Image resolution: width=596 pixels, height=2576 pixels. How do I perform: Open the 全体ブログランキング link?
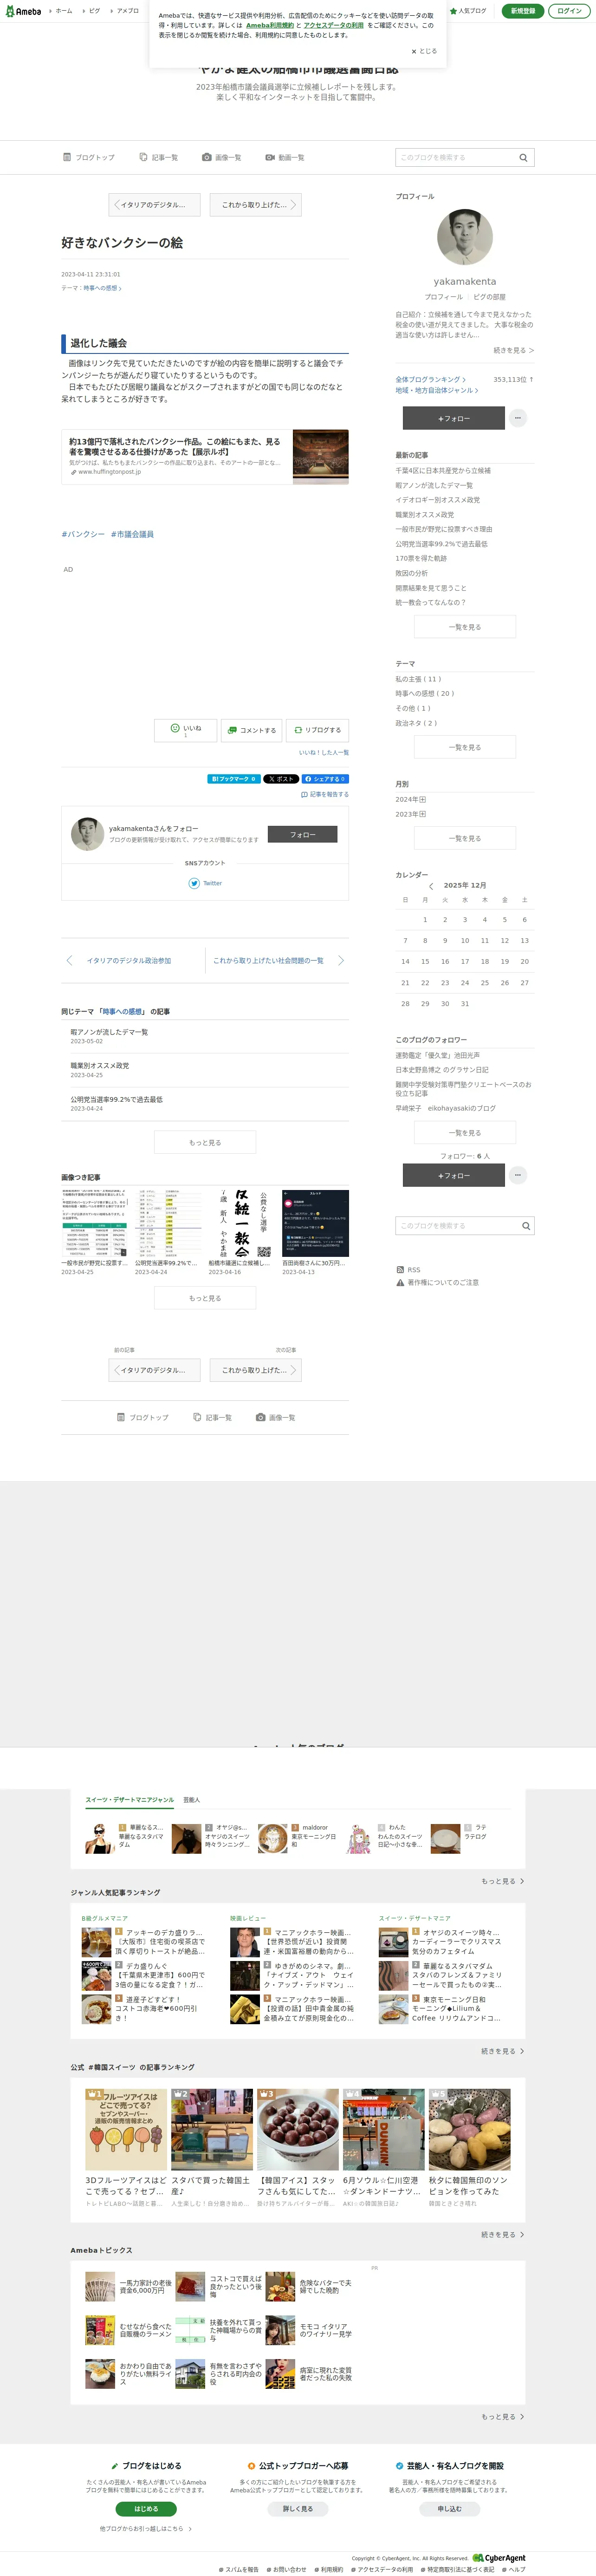tap(431, 380)
